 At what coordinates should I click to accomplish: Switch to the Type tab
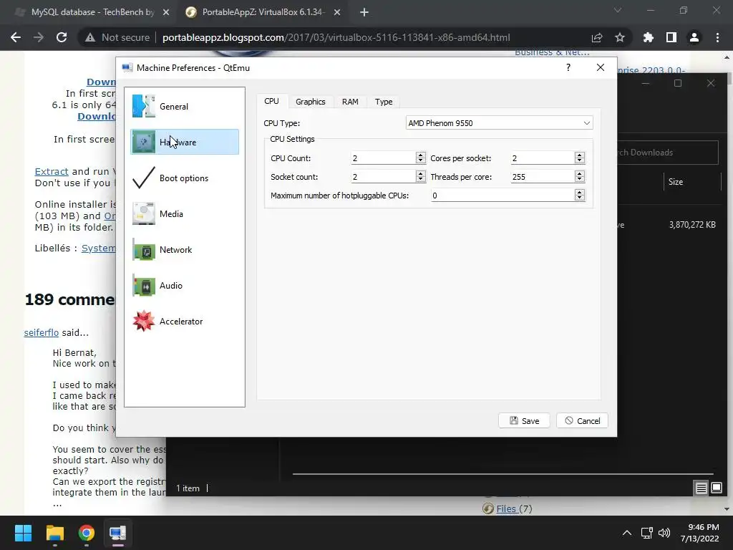pos(384,102)
